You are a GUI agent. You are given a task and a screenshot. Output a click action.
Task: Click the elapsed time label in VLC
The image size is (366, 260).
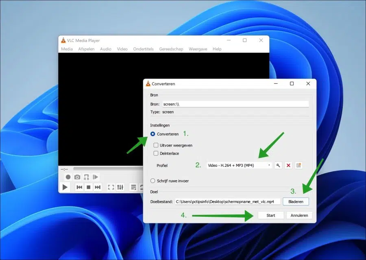[64, 169]
